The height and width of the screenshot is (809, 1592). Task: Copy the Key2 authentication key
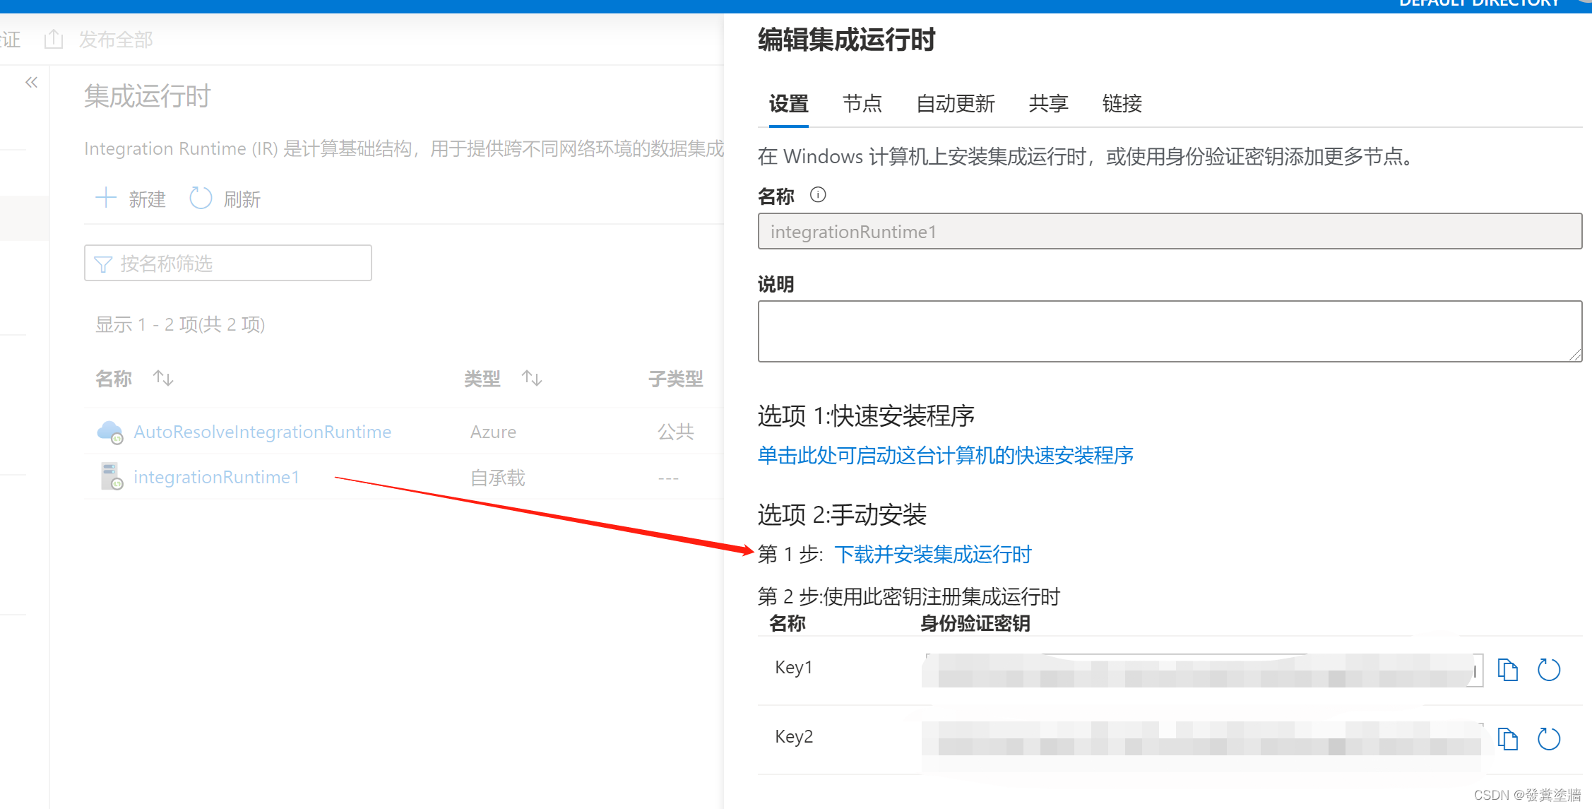click(1509, 739)
